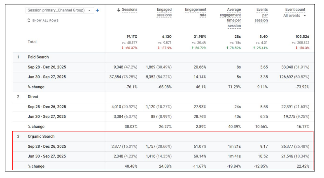
Task: Sort by Events per session column
Action: pyautogui.click(x=261, y=15)
